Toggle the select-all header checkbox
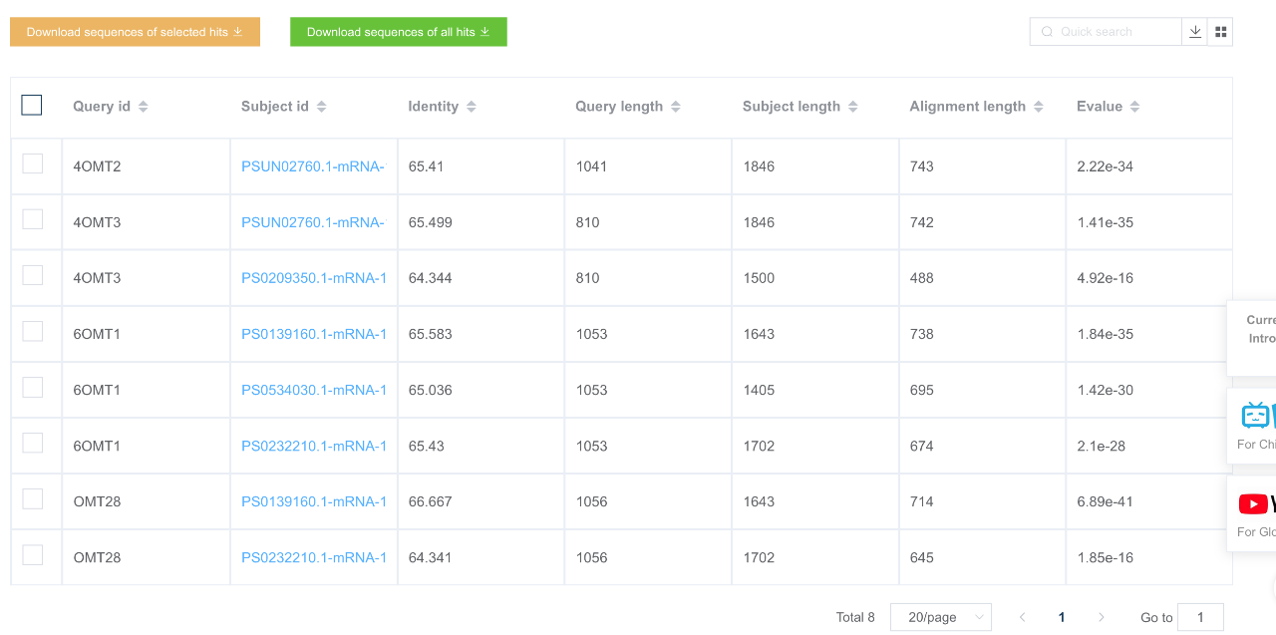Screen dimensions: 1276x635 [x=32, y=105]
